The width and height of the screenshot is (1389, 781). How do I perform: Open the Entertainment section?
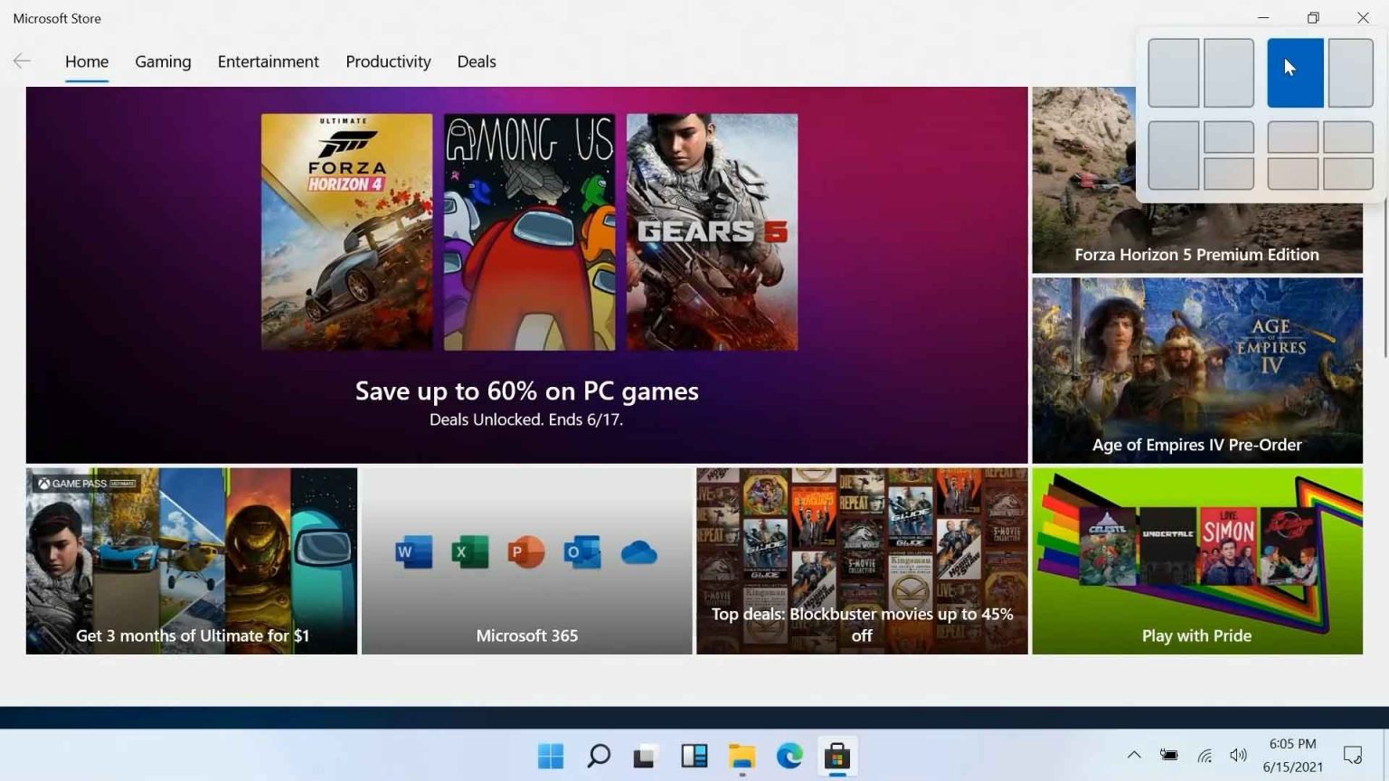coord(268,61)
